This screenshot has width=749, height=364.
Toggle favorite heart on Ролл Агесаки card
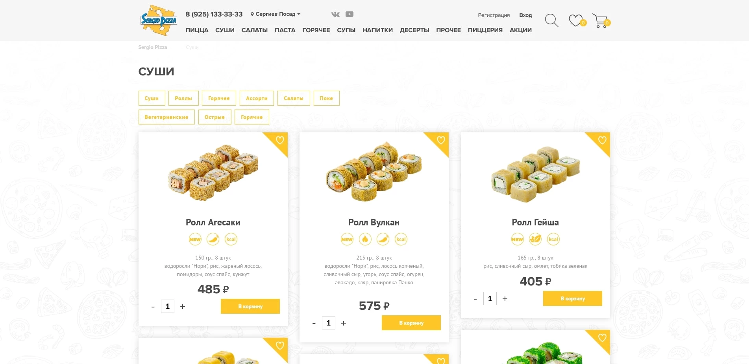(x=280, y=140)
